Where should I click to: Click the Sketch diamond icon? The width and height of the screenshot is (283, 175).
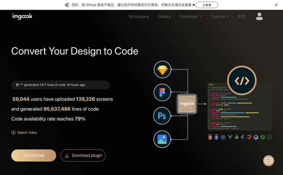point(162,69)
